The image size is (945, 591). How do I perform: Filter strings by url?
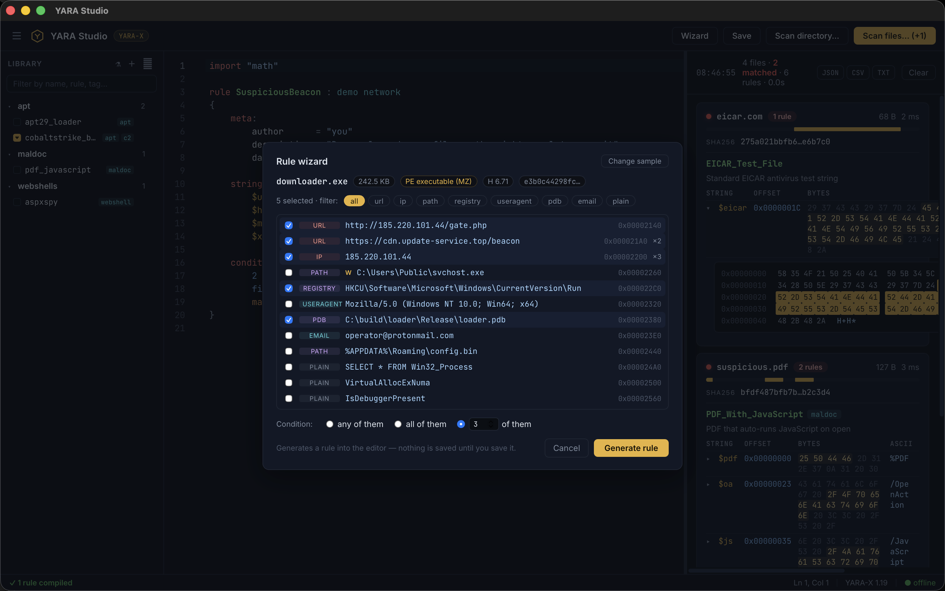click(379, 201)
